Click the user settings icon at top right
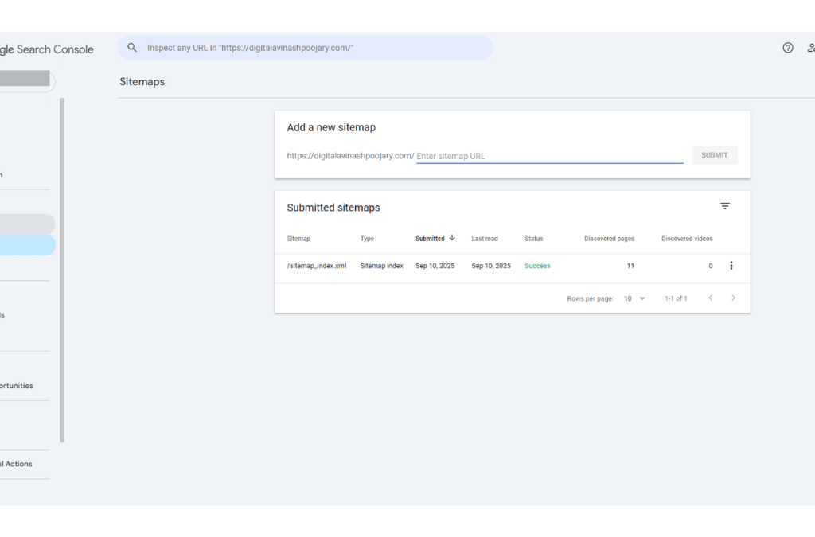Image resolution: width=815 pixels, height=537 pixels. click(810, 48)
